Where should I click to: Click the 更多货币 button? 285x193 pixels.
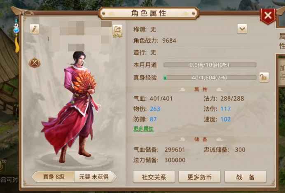(x=199, y=177)
